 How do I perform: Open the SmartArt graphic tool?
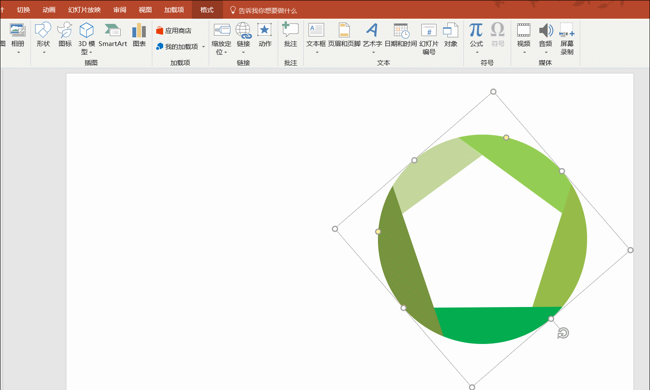pyautogui.click(x=112, y=36)
